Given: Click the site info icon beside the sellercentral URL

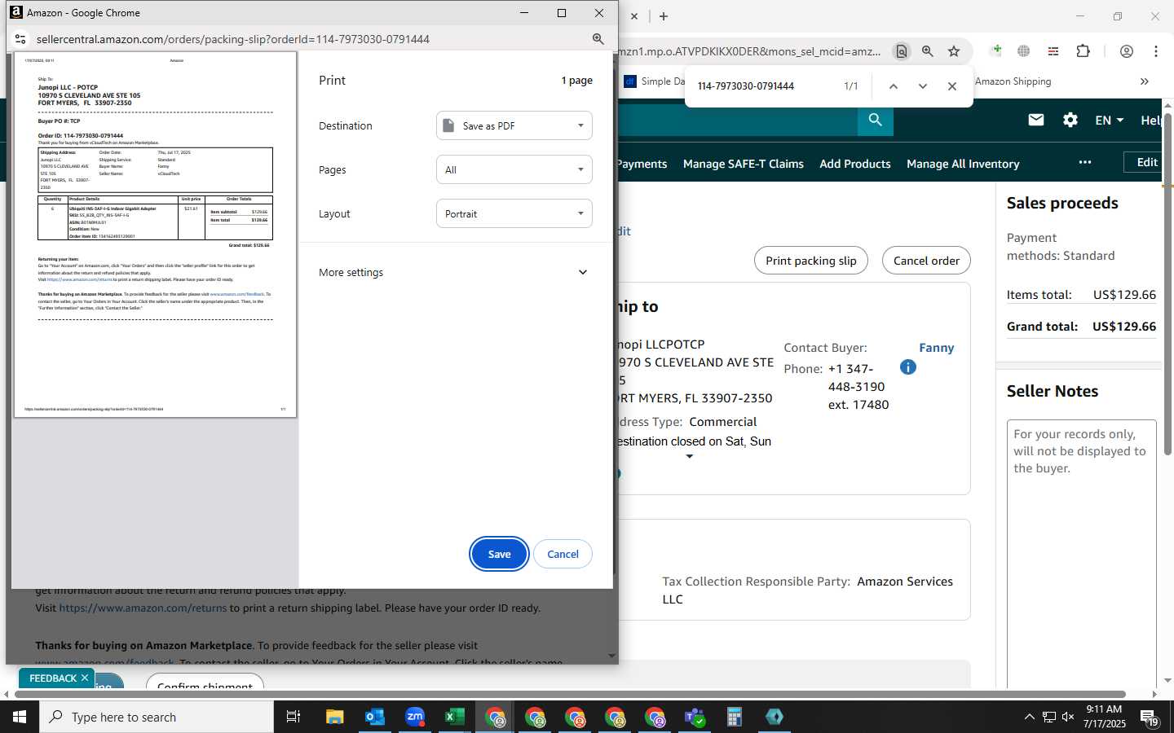Looking at the screenshot, I should click(20, 39).
